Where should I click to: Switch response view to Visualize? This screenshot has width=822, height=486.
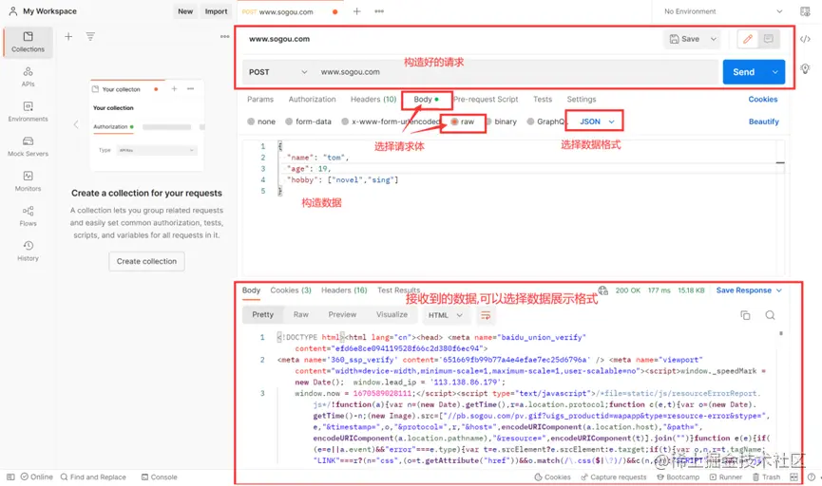coord(392,315)
